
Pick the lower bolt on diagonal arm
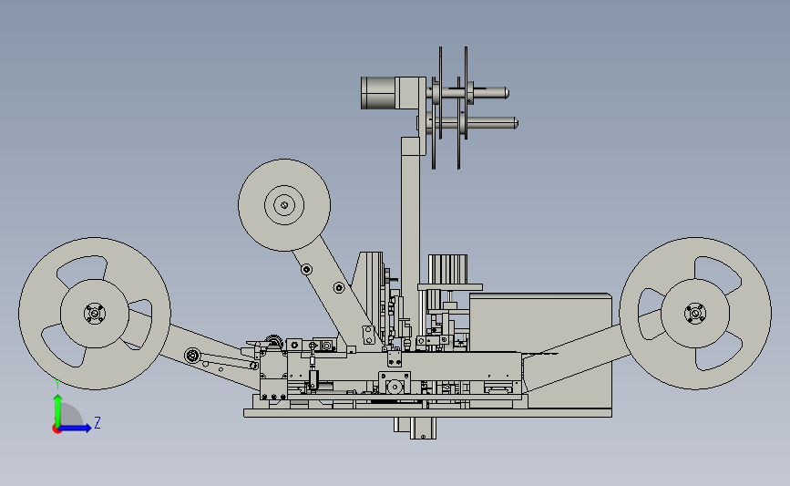coord(339,288)
